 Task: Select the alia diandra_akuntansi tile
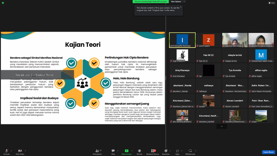tap(182, 116)
